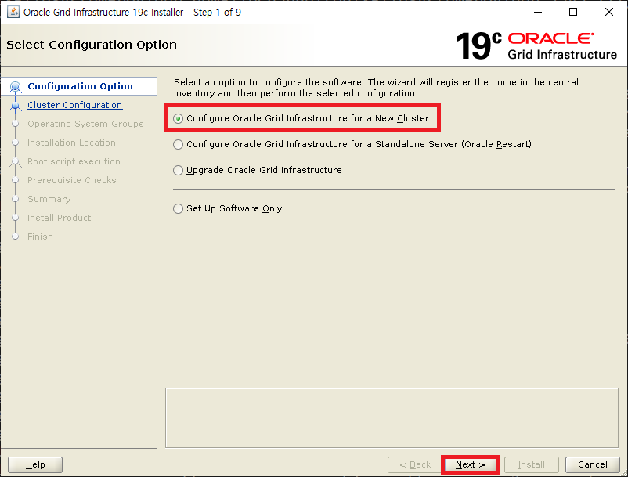Click the Java installer icon in title bar

click(x=13, y=12)
